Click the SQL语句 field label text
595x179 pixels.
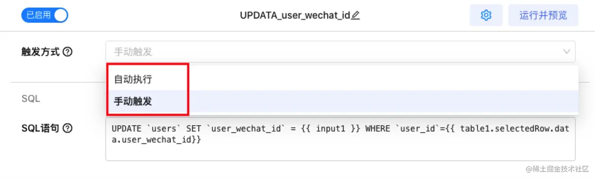click(x=40, y=128)
